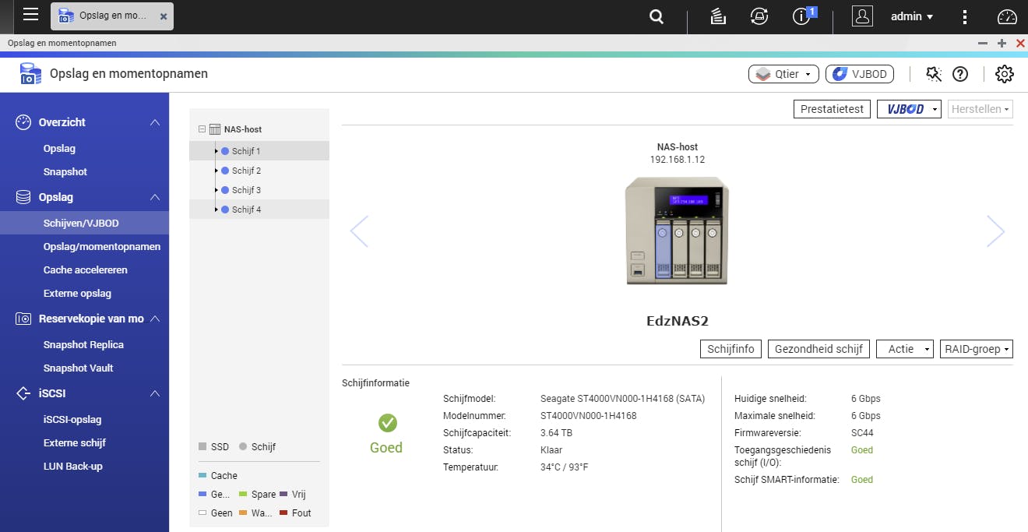1028x532 pixels.
Task: Click the VJBOD button in header
Action: click(x=860, y=74)
